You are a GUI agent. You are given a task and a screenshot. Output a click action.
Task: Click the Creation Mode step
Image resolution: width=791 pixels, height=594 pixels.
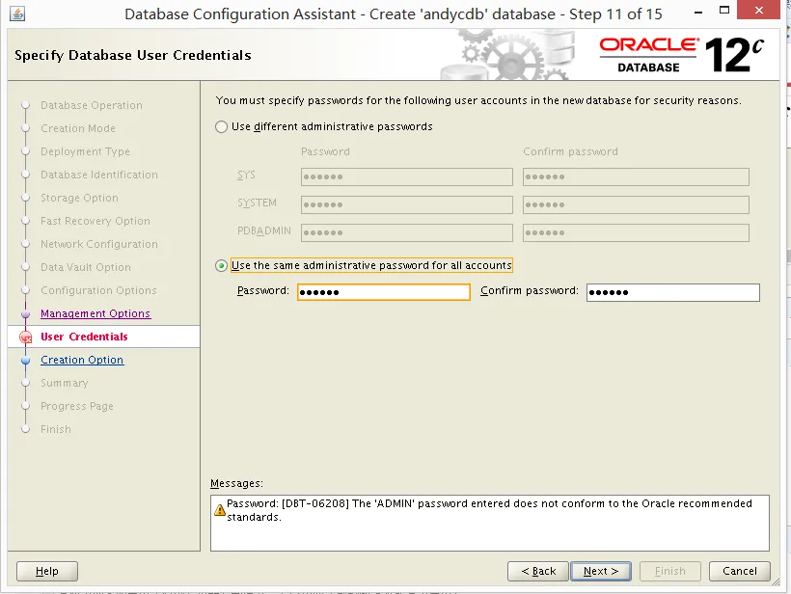pos(78,128)
